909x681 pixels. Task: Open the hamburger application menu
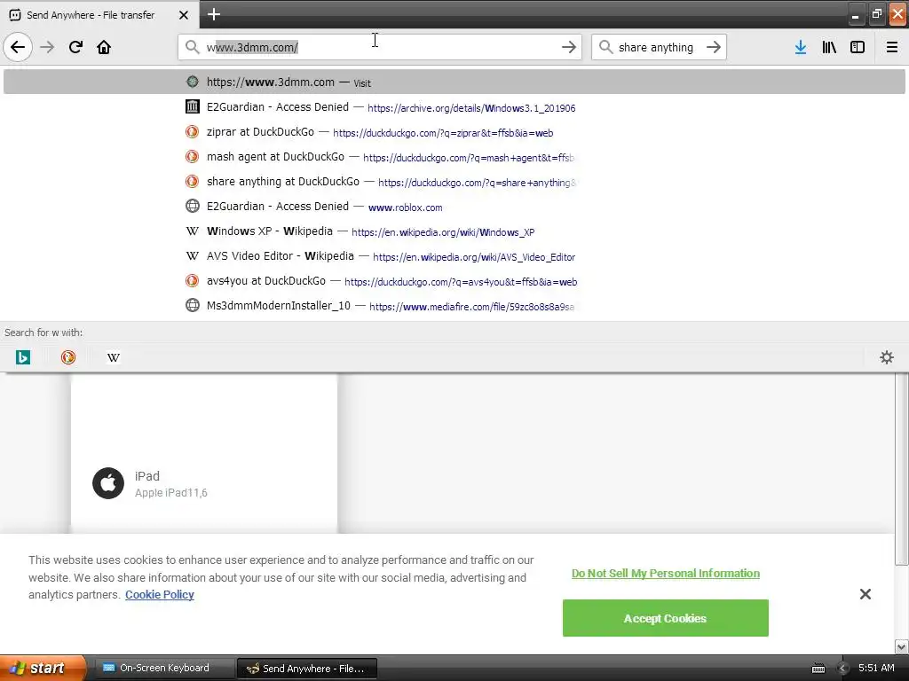(892, 47)
